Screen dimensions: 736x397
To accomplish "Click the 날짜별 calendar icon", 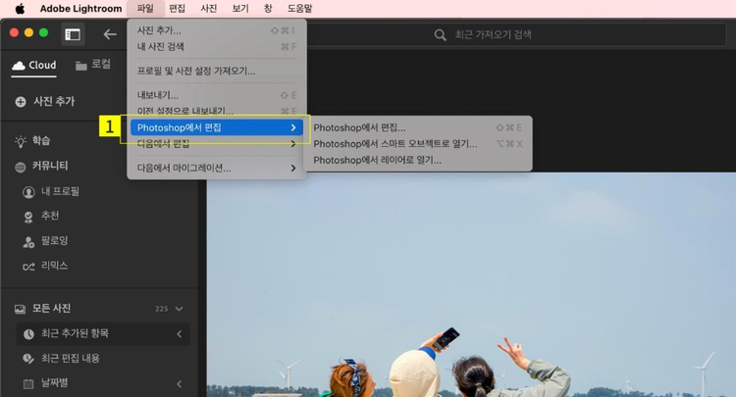I will point(28,384).
